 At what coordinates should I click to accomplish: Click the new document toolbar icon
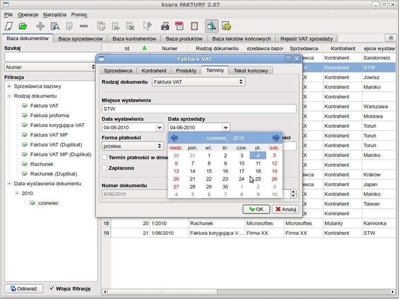coord(8,26)
